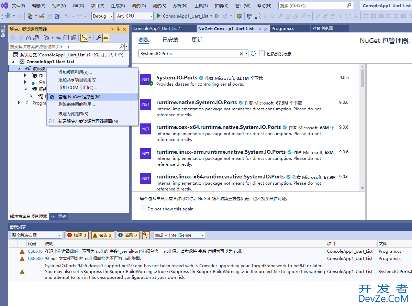Screen dimensions: 412x306
Task: Open the Updates tab in NuGet
Action: tap(197, 40)
